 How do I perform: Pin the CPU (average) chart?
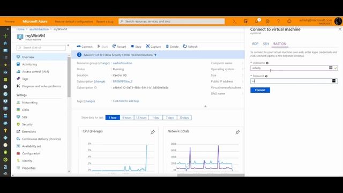153,132
